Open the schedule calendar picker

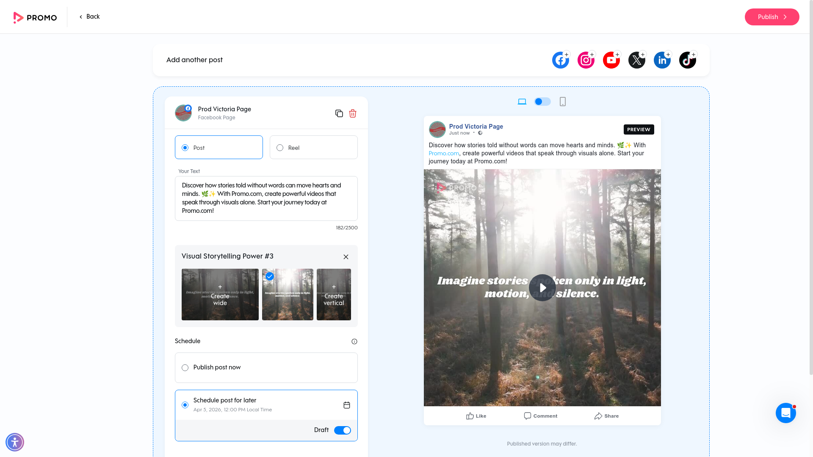[347, 405]
